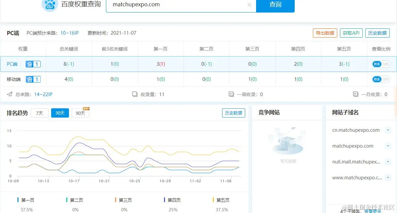The height and width of the screenshot is (213, 397).
Task: Click the M icon beside 一月收录
Action: [x=355, y=94]
